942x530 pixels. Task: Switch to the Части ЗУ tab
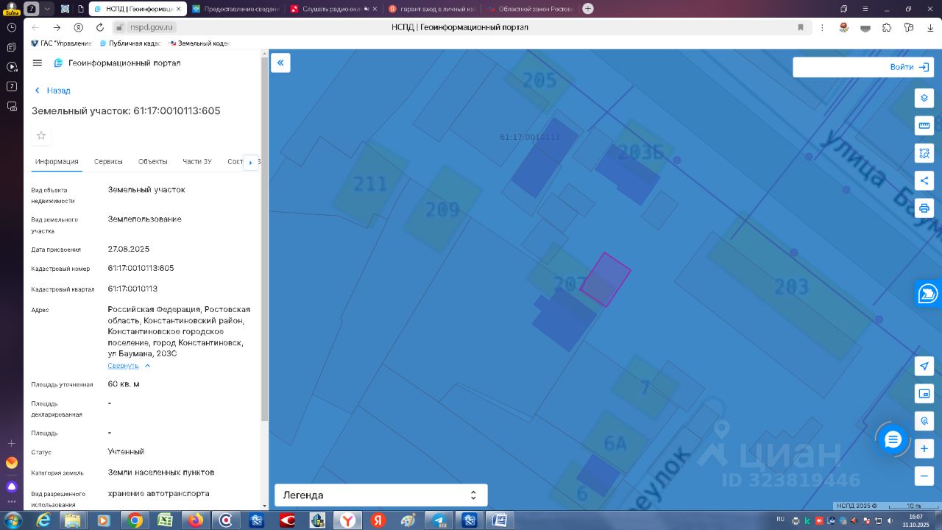click(197, 162)
